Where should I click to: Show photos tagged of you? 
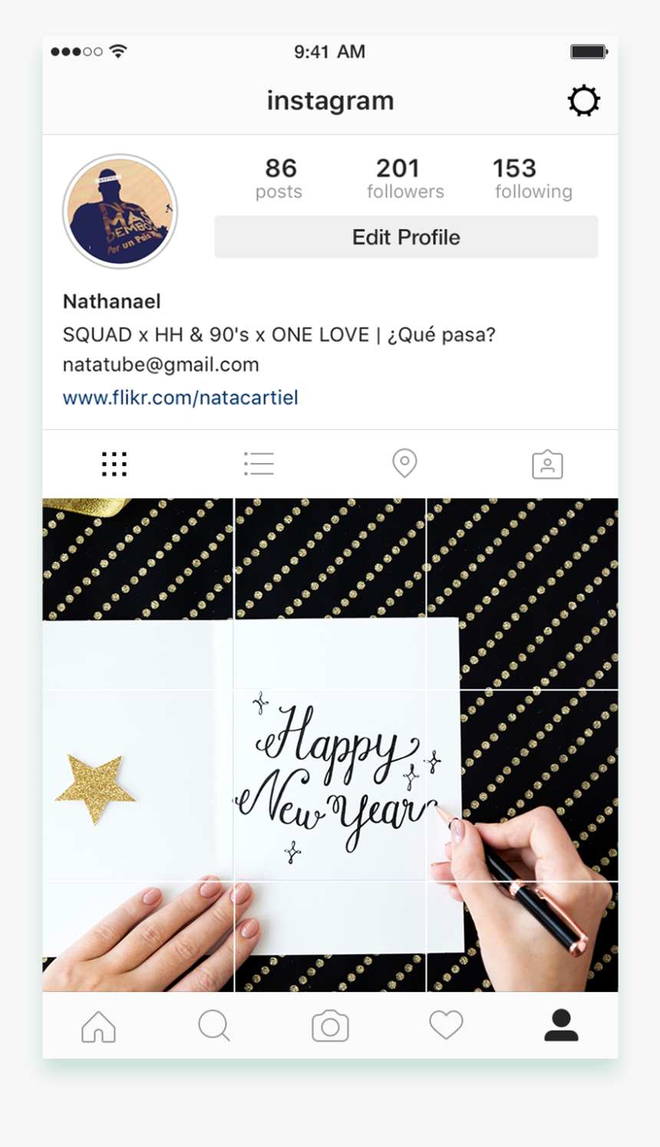(547, 464)
